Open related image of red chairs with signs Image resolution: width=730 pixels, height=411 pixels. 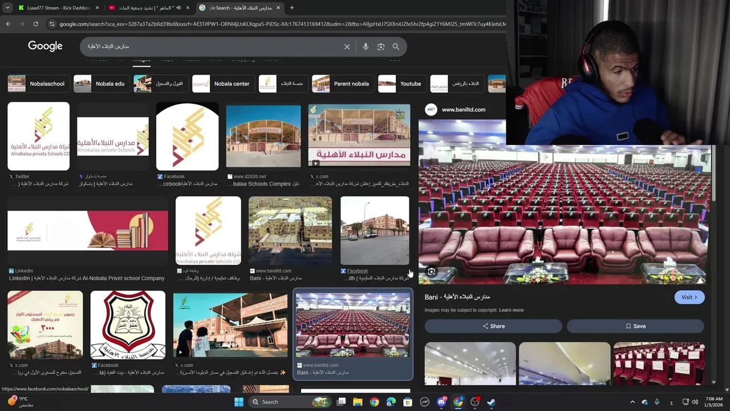[659, 363]
